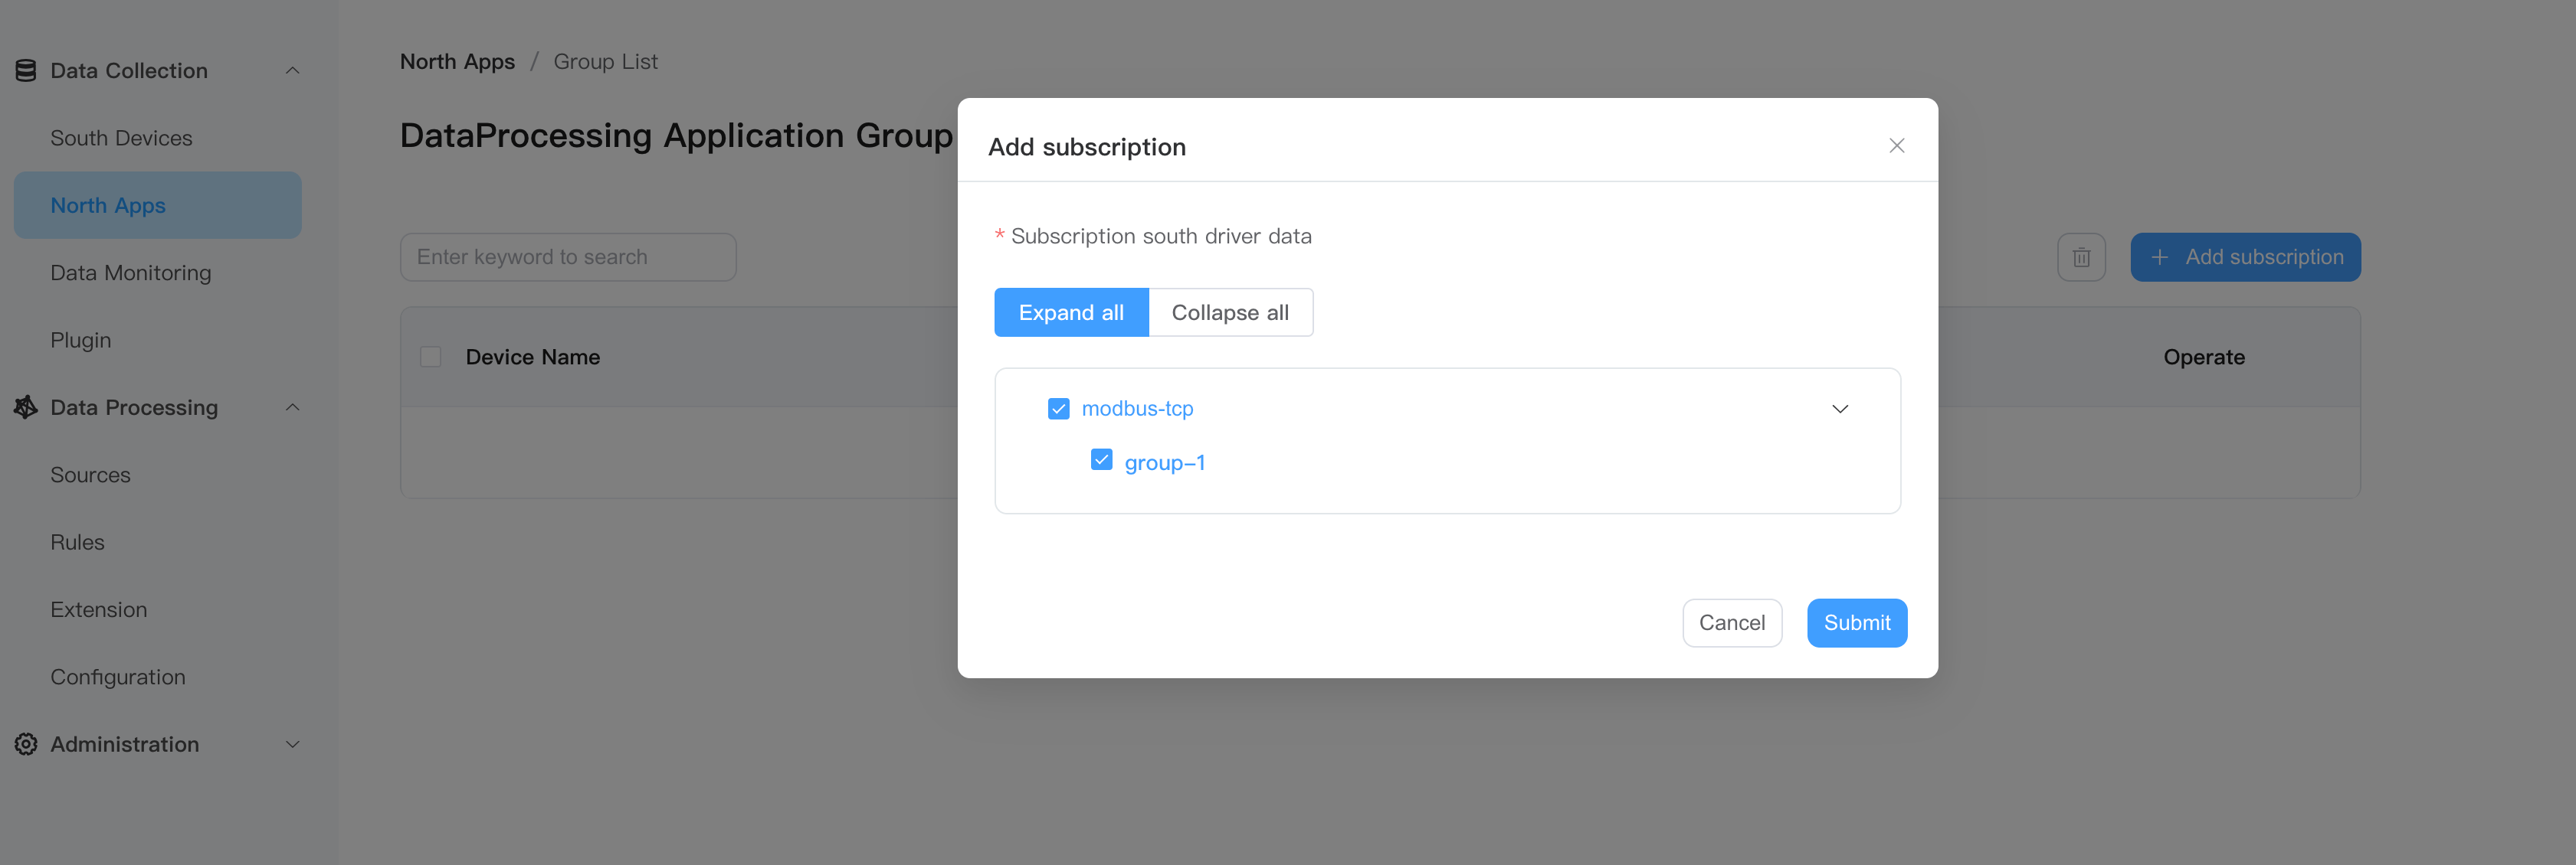Collapse the modbus-tcp tree node chevron

1839,409
